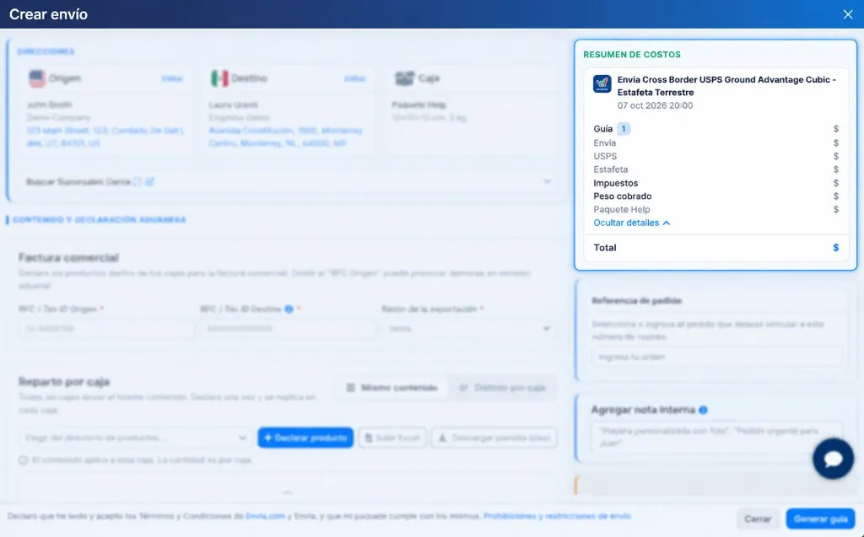Select the Distinto por caja tab
The image size is (864, 537).
pyautogui.click(x=502, y=388)
